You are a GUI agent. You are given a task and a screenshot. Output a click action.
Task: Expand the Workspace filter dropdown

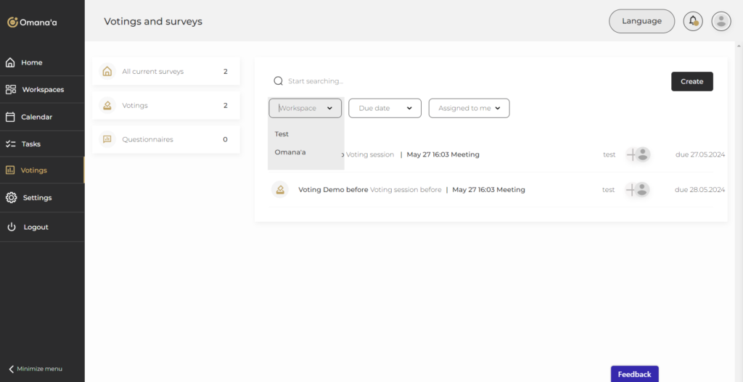tap(305, 108)
